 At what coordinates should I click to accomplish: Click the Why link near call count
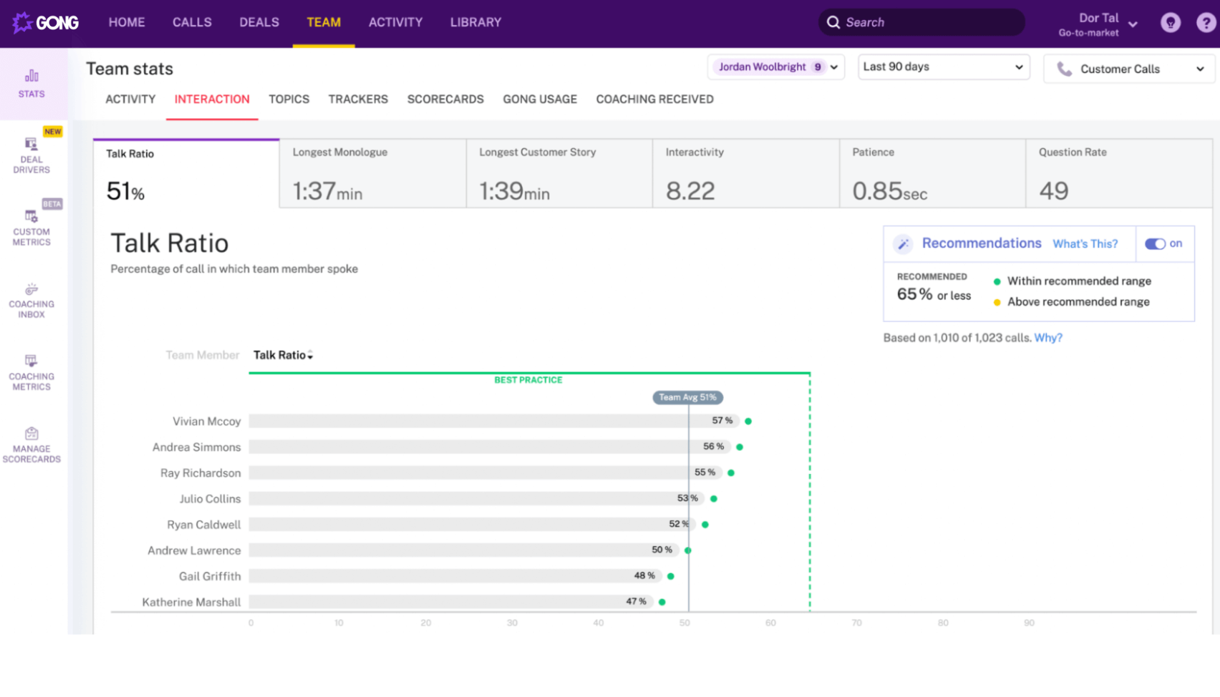click(x=1049, y=337)
